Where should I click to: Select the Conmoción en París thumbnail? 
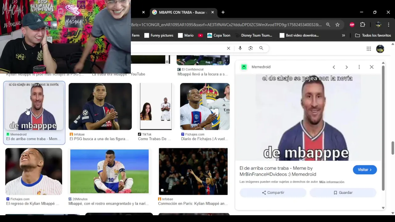point(193,171)
